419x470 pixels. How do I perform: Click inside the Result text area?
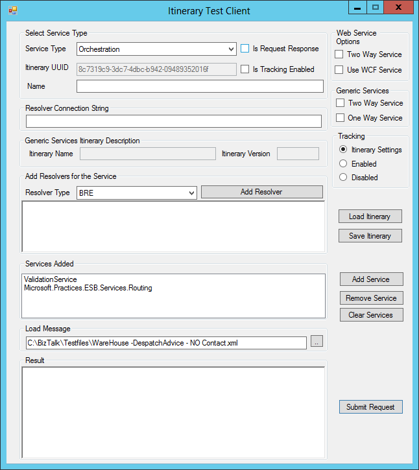point(173,412)
